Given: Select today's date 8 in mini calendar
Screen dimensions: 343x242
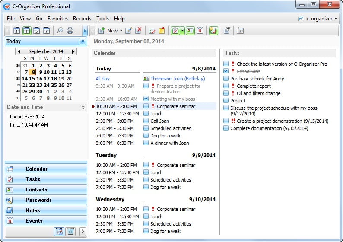Looking at the screenshot, I should 33,72.
